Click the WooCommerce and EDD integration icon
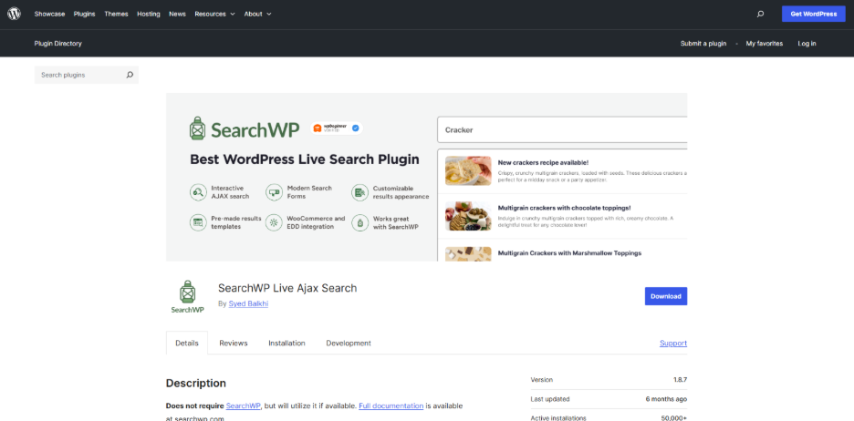The image size is (854, 421). point(274,222)
